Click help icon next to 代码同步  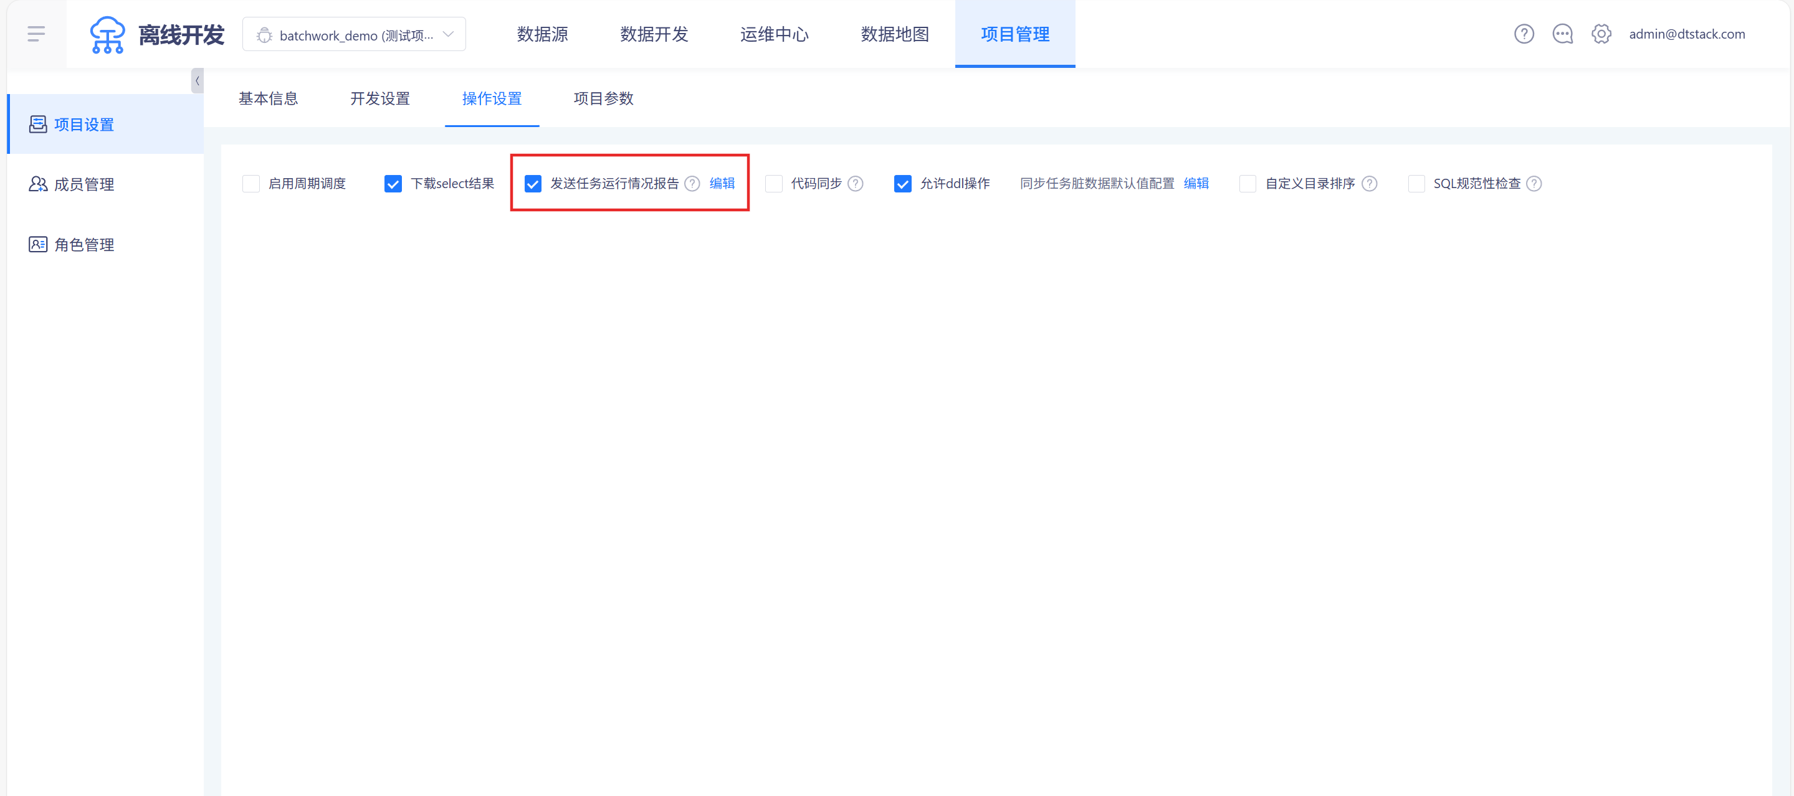tap(855, 184)
